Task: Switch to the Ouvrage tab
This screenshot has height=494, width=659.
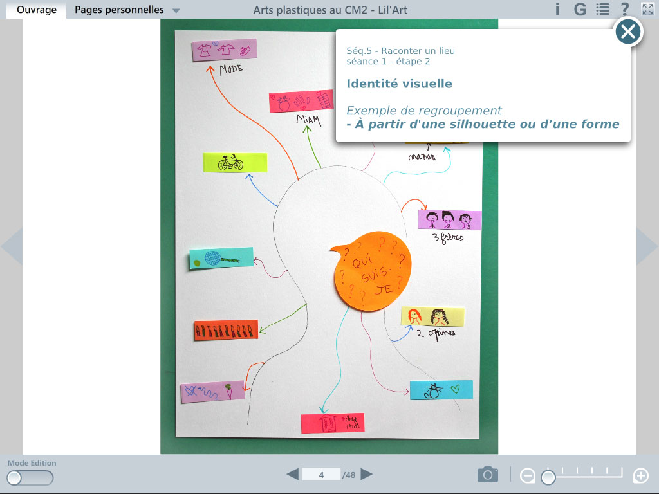Action: [x=37, y=10]
